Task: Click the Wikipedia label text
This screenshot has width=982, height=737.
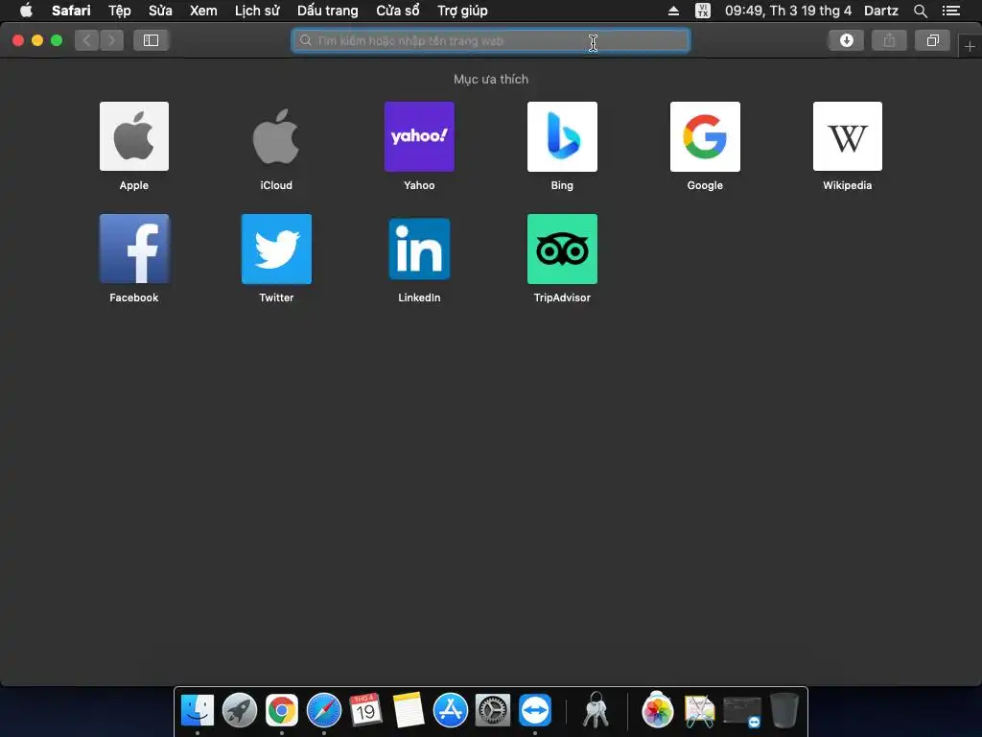Action: click(848, 185)
